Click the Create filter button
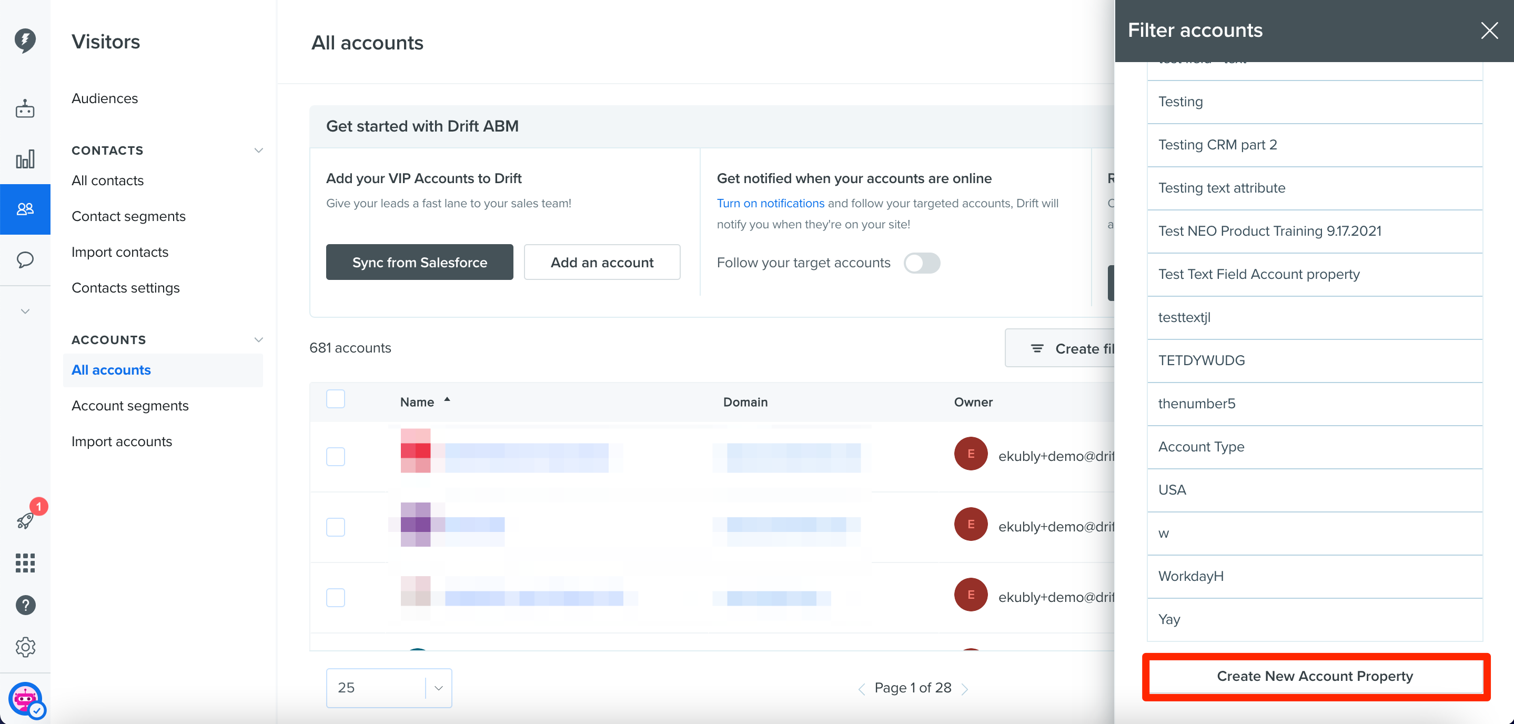The width and height of the screenshot is (1514, 724). (1059, 348)
